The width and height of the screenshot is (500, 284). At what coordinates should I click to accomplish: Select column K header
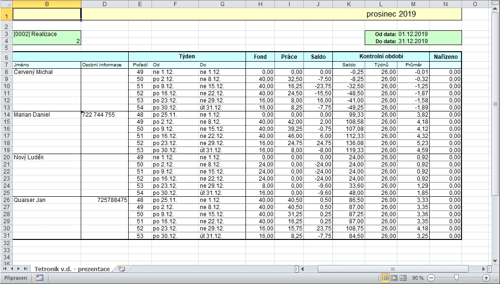(x=349, y=4)
